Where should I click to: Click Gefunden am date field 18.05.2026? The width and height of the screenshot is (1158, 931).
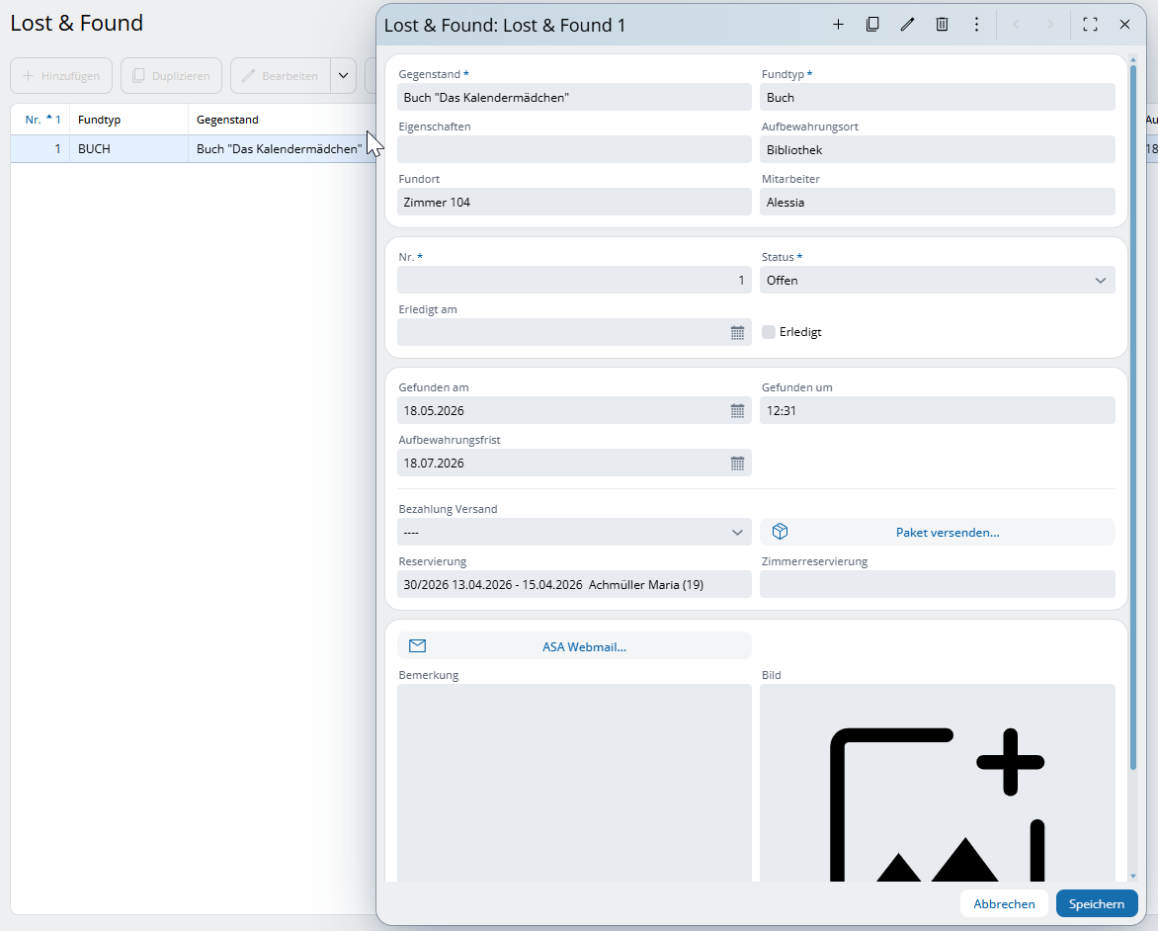coord(574,410)
